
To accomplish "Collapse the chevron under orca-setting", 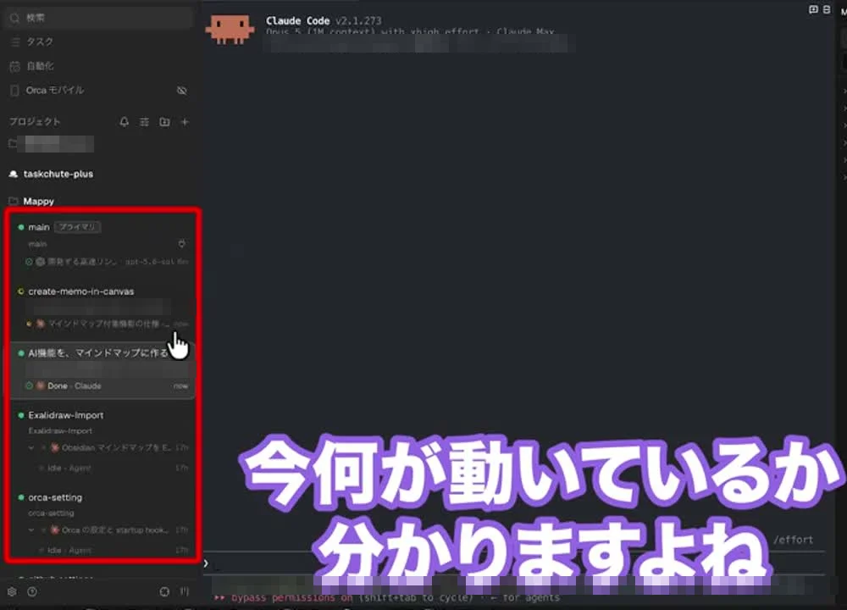I will [x=31, y=530].
